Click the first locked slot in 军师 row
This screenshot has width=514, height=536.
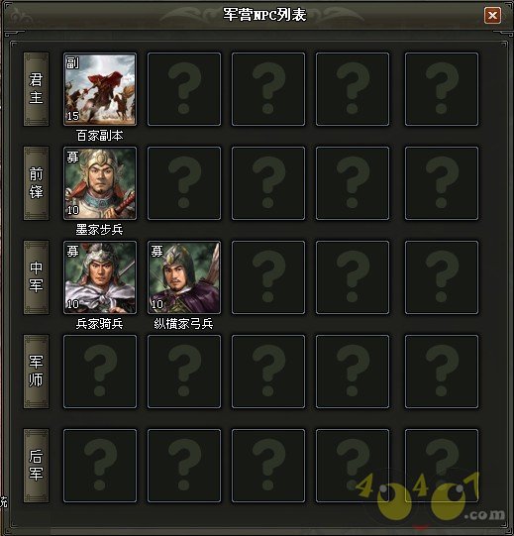pos(100,372)
